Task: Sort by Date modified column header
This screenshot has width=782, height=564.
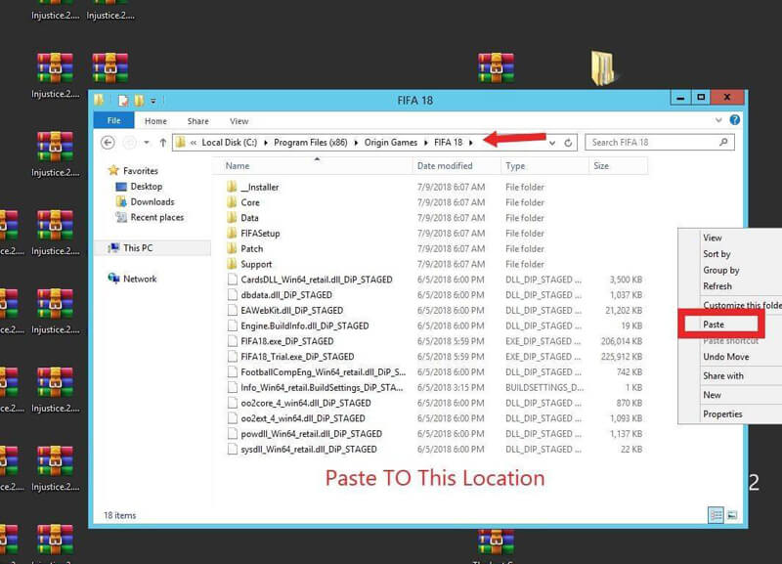Action: click(456, 165)
